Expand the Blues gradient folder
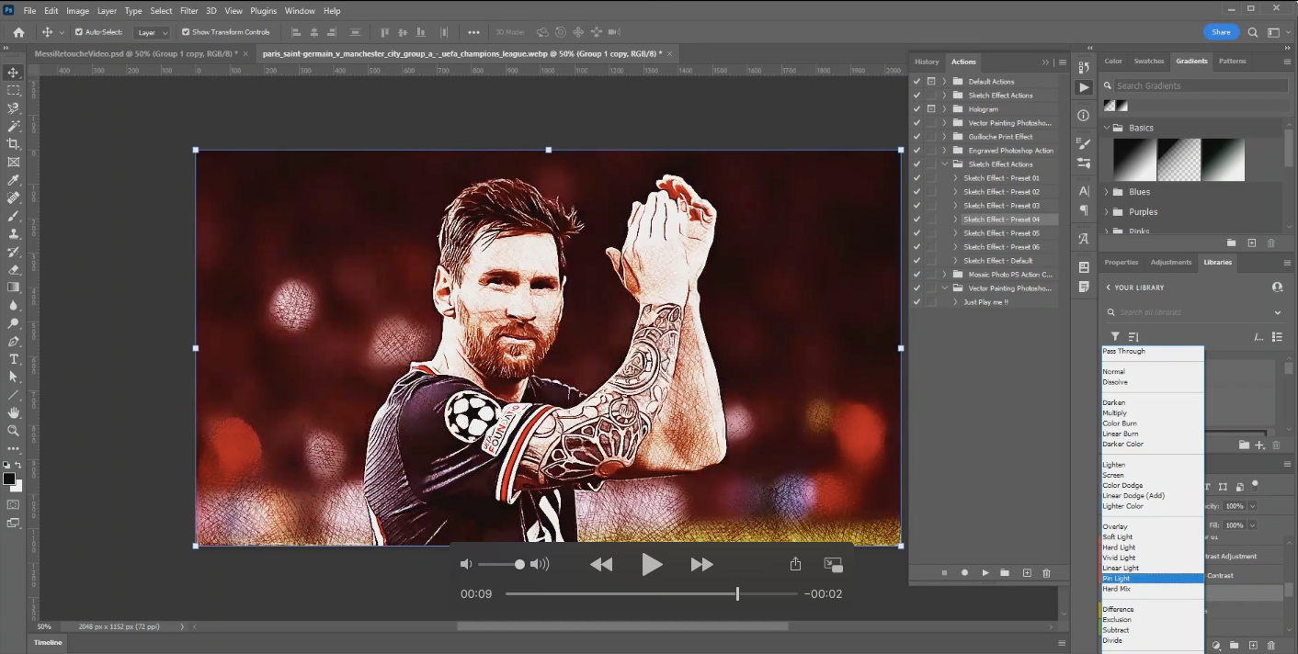 point(1107,192)
